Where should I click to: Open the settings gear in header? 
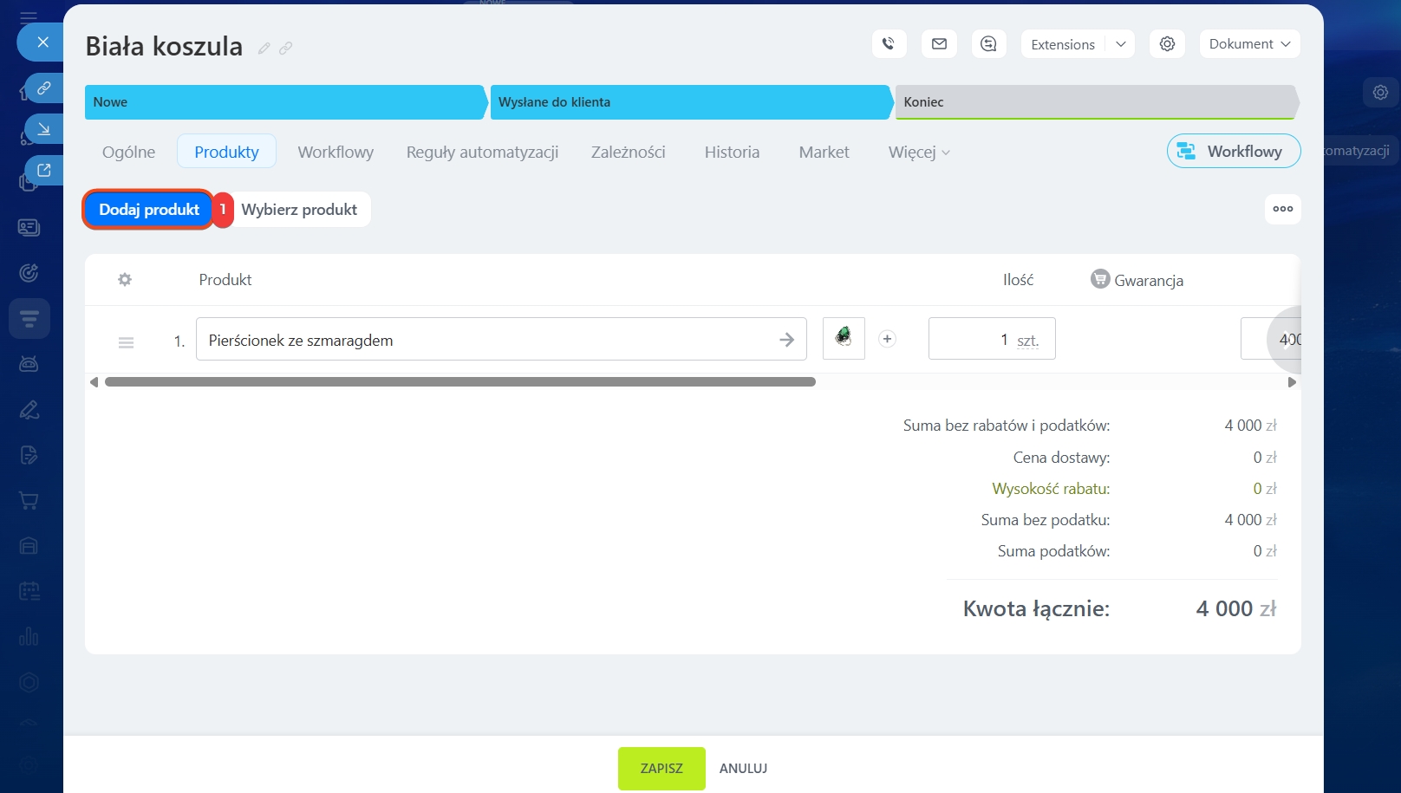tap(1167, 44)
